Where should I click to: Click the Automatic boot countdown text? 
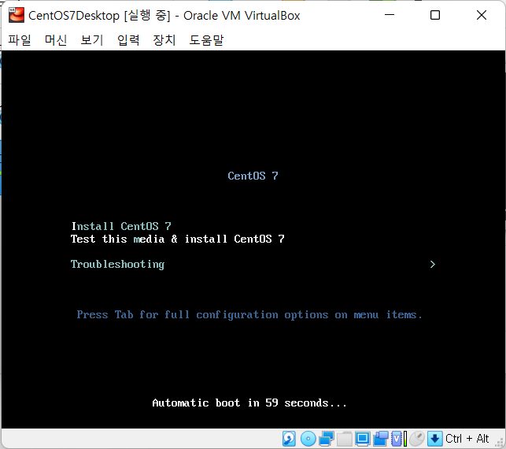pyautogui.click(x=249, y=403)
